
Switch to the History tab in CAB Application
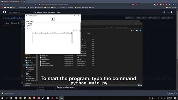coord(31,21)
